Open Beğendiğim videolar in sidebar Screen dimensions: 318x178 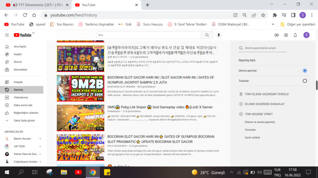click(x=22, y=113)
